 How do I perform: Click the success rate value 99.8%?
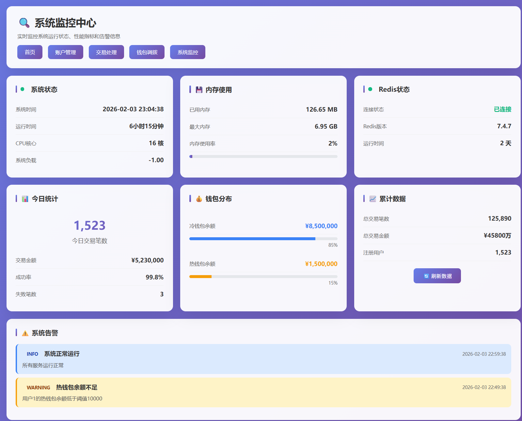[155, 277]
